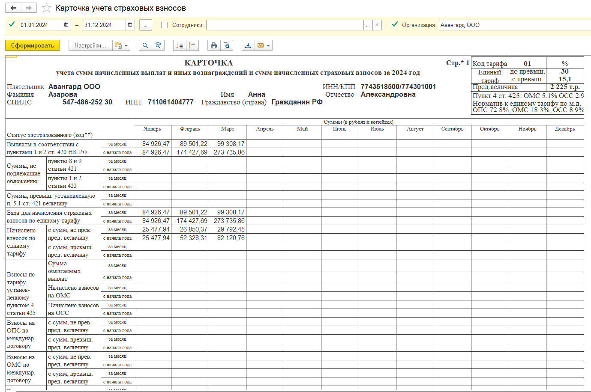591x392 pixels.
Task: Open calendar for start date 01.01.2024
Action: coord(66,25)
